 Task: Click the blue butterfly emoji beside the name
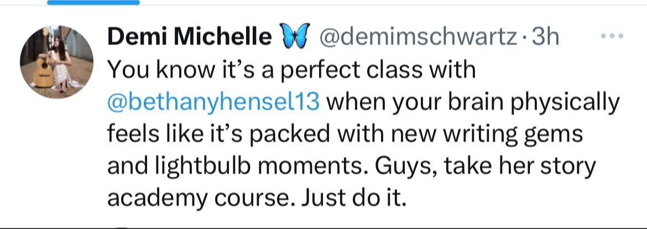coord(294,38)
